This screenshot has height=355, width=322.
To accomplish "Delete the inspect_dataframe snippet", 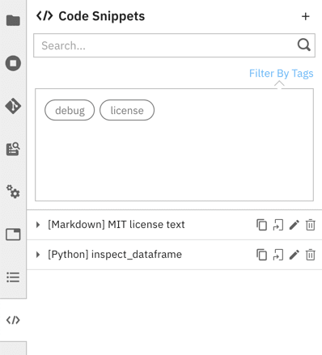I will point(311,255).
